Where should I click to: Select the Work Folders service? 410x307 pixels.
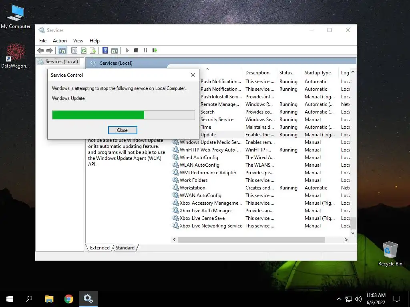193,180
